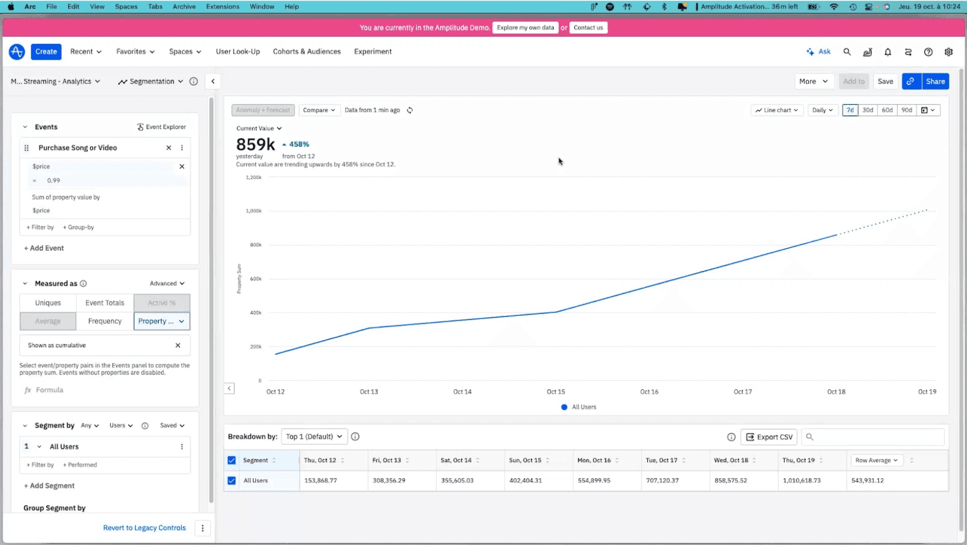Screen dimensions: 967x545
Task: Set price filter value to 0.99
Action: tap(54, 180)
